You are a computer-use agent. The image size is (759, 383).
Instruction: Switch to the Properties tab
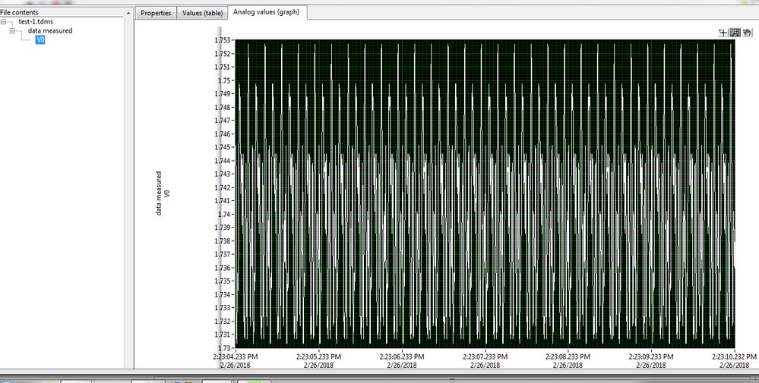[x=156, y=13]
